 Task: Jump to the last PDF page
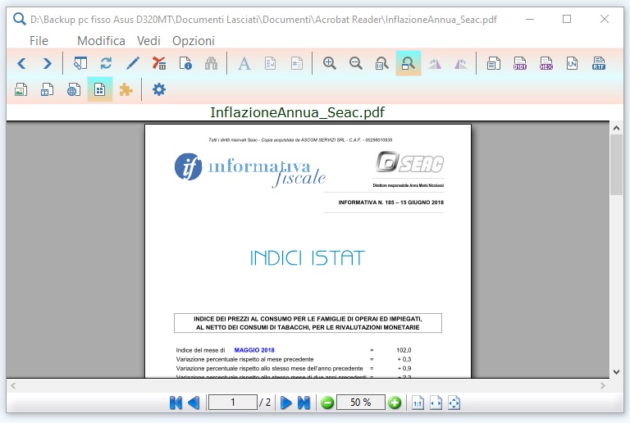[304, 403]
